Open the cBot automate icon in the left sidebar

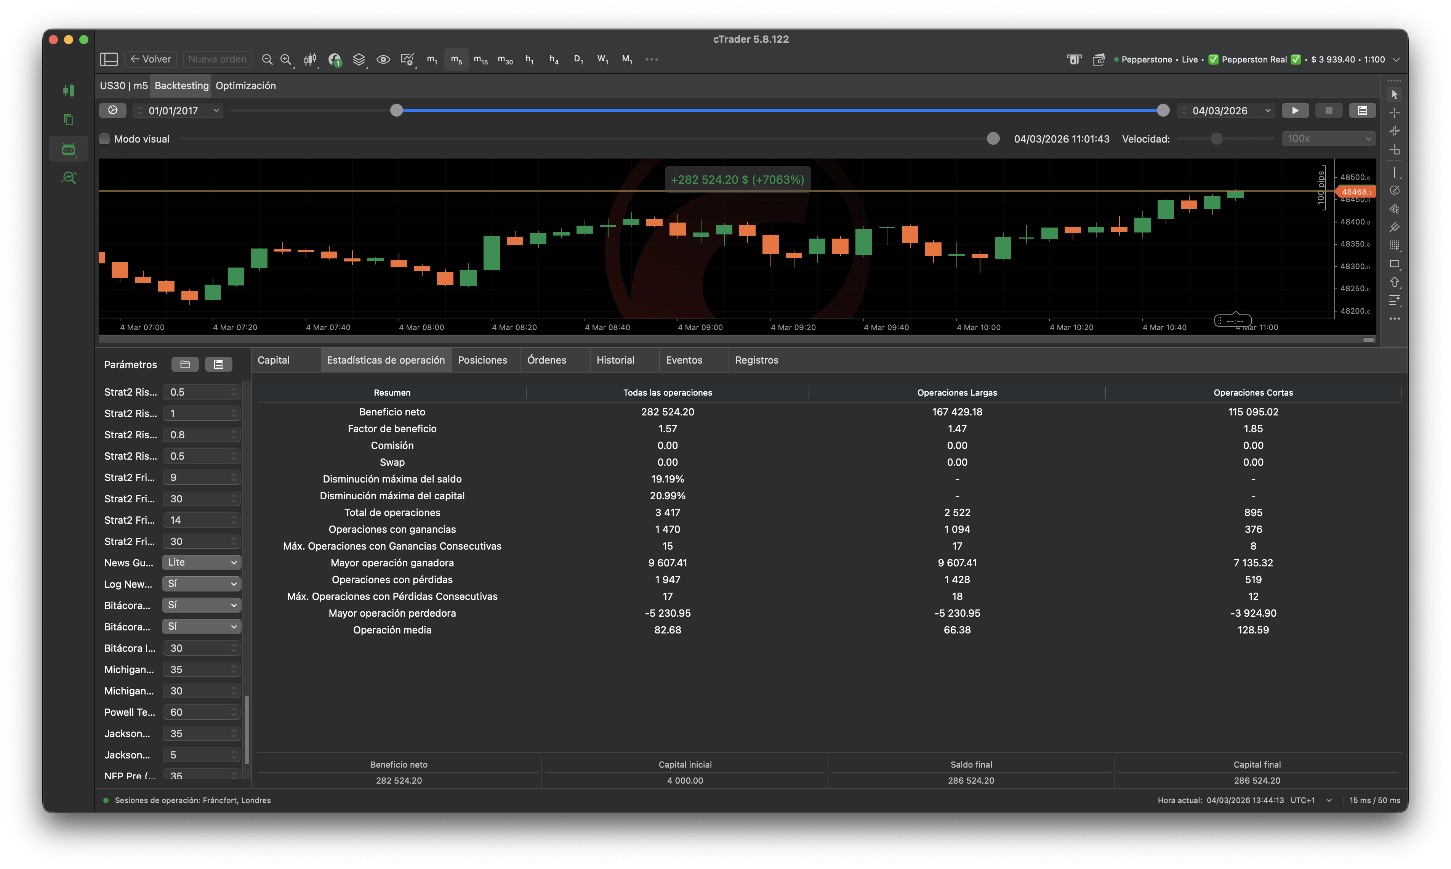pos(69,149)
